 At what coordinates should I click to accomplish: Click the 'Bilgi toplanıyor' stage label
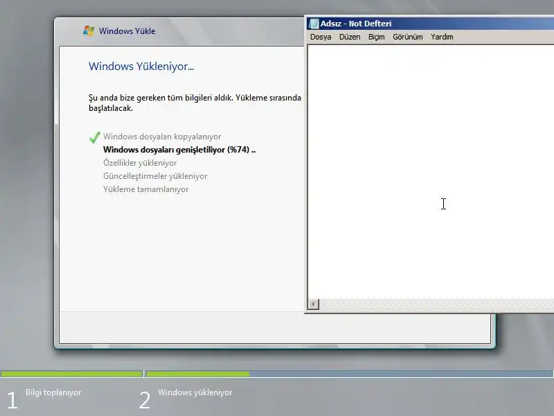point(53,392)
